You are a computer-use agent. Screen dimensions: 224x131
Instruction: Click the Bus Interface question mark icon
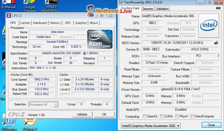[218, 56]
